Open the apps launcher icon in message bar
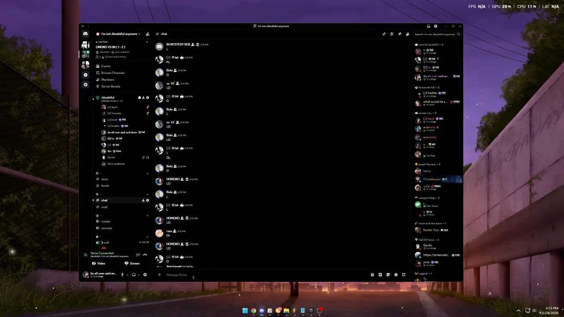This screenshot has width=564, height=317. pyautogui.click(x=404, y=275)
